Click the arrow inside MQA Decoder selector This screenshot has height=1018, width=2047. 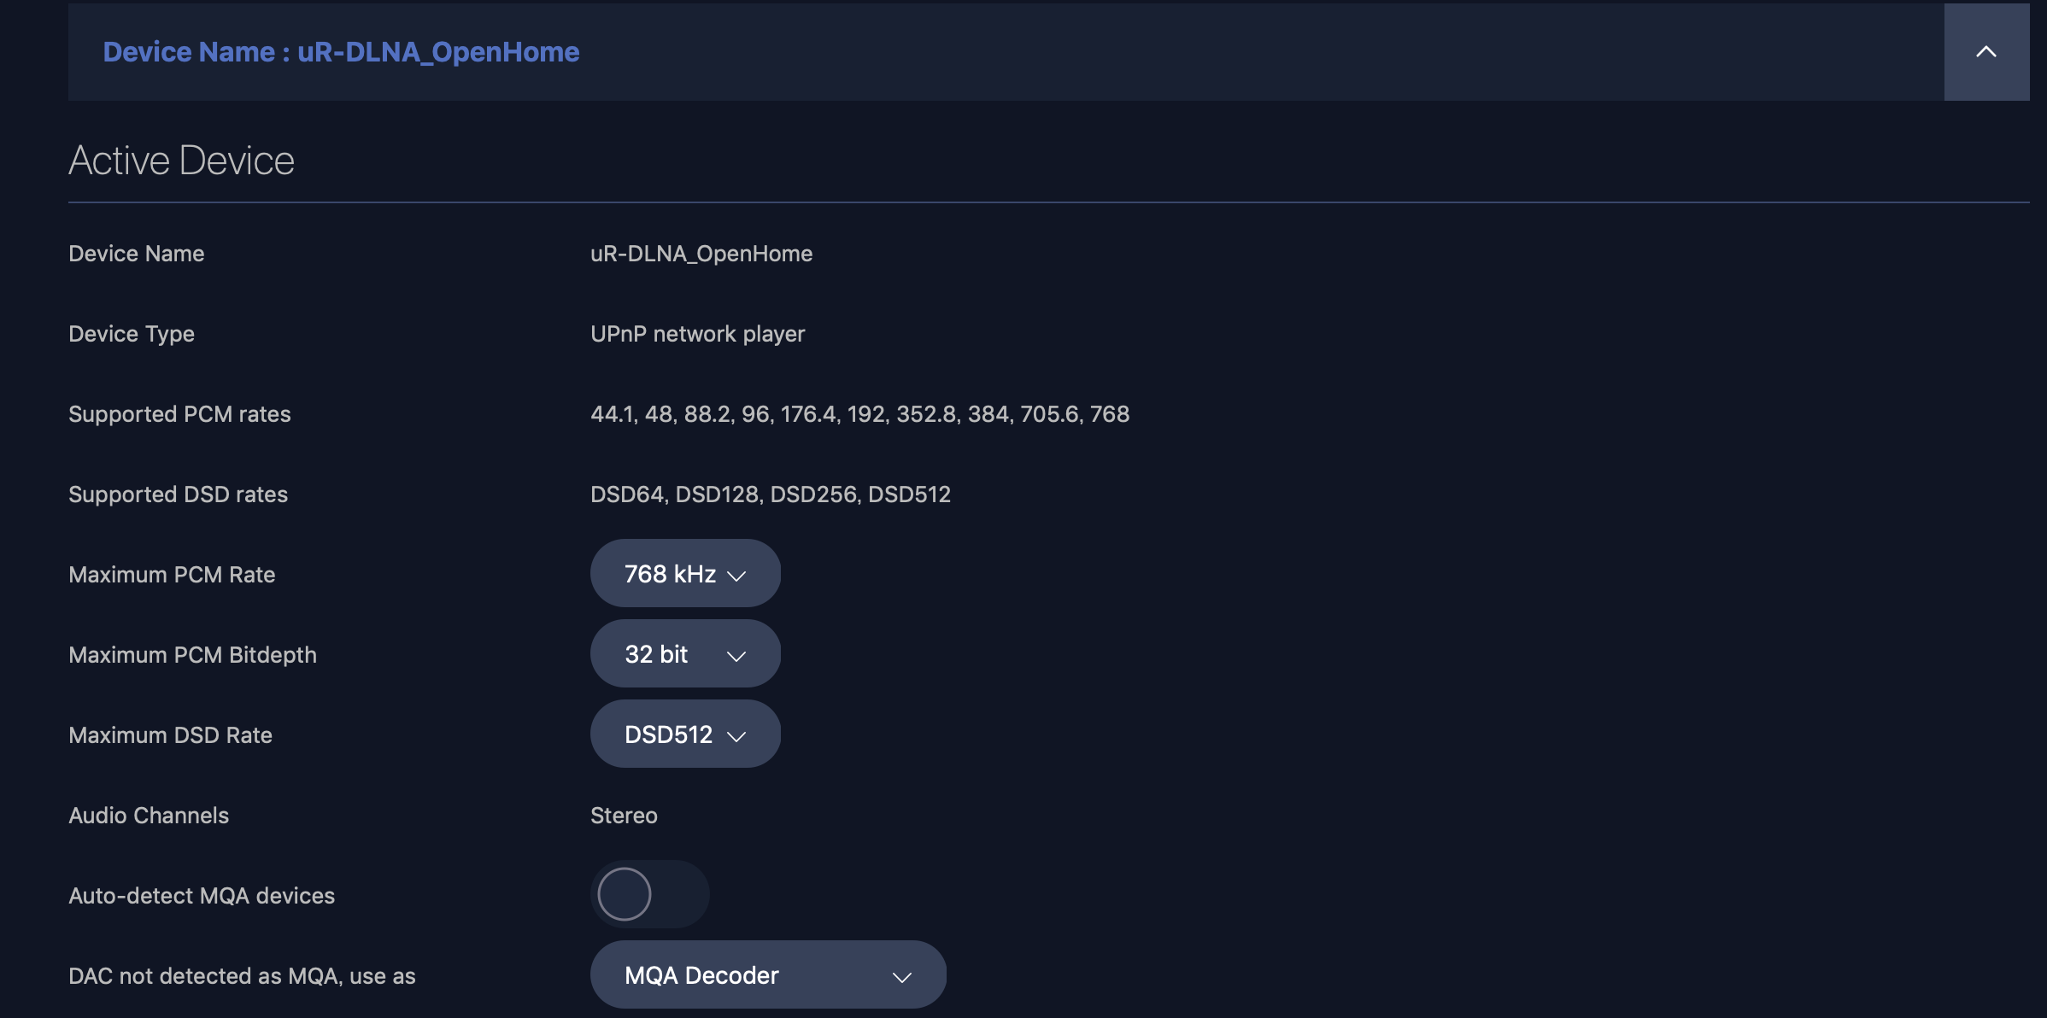pyautogui.click(x=902, y=978)
